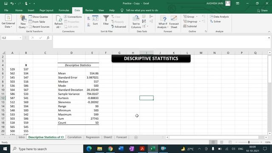272x153 pixels.
Task: Open the Formulas tab
Action: [x=64, y=10]
